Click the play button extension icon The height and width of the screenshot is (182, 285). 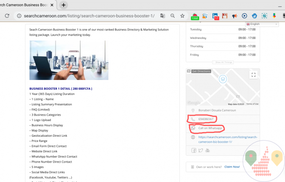click(244, 16)
